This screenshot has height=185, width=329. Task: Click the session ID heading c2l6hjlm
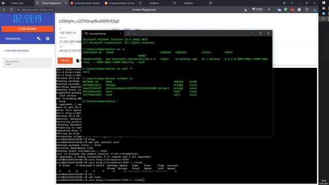tap(89, 21)
